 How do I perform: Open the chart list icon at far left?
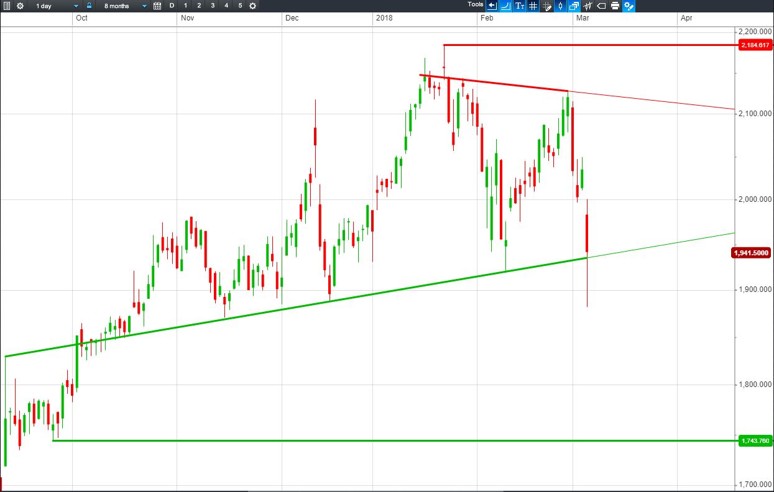6,6
